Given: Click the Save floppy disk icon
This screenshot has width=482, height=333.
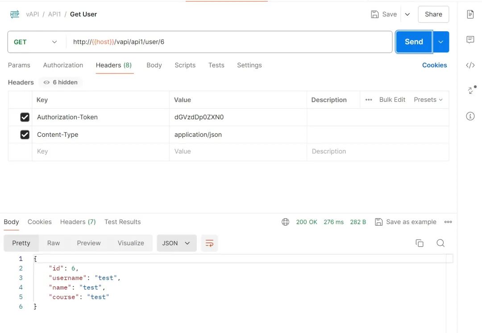Looking at the screenshot, I should 375,14.
